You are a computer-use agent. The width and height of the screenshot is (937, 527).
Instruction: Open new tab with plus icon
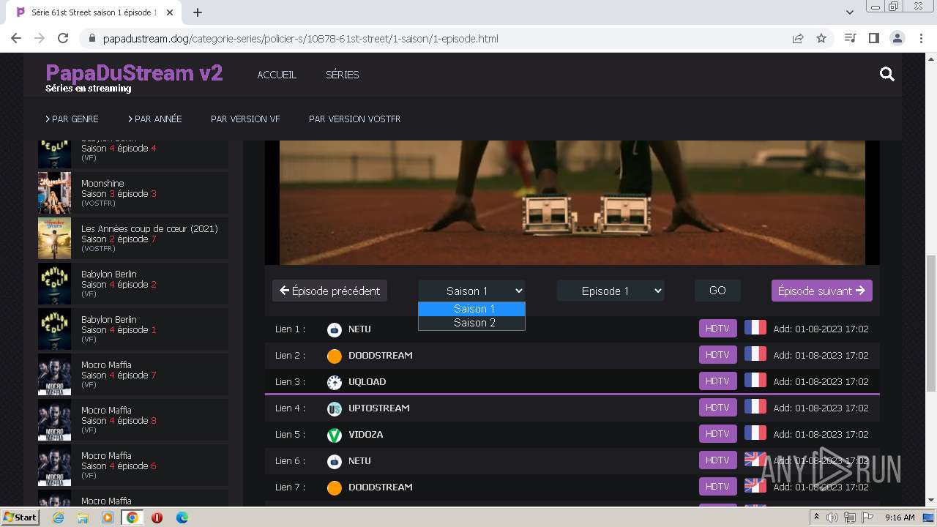pyautogui.click(x=198, y=12)
